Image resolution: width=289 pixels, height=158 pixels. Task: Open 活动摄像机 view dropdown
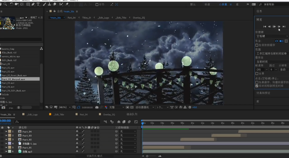click(145, 107)
